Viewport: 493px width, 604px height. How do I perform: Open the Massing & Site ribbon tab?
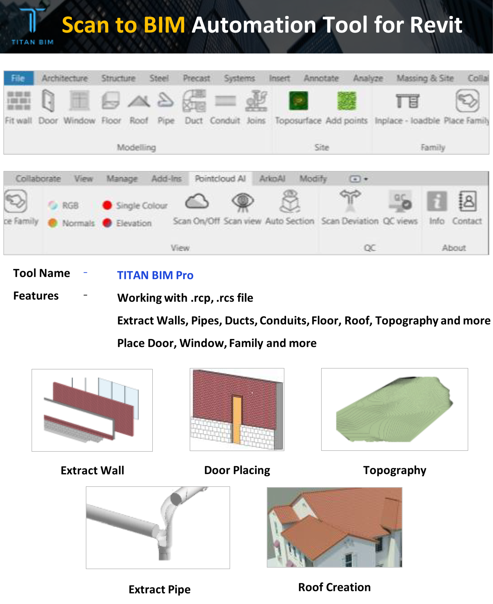pos(426,78)
